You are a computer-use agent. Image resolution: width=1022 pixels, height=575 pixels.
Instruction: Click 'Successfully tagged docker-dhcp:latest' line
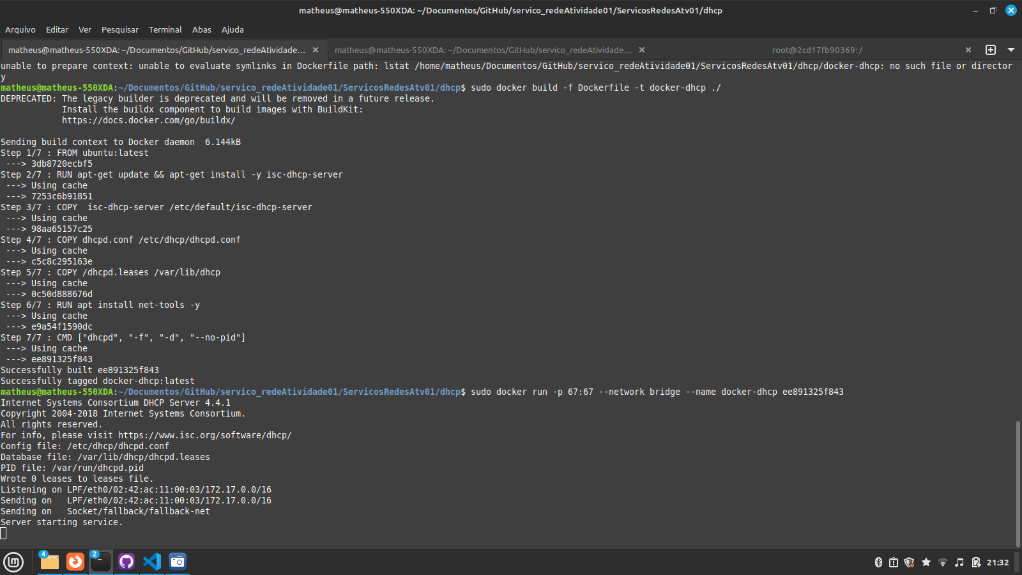click(98, 381)
